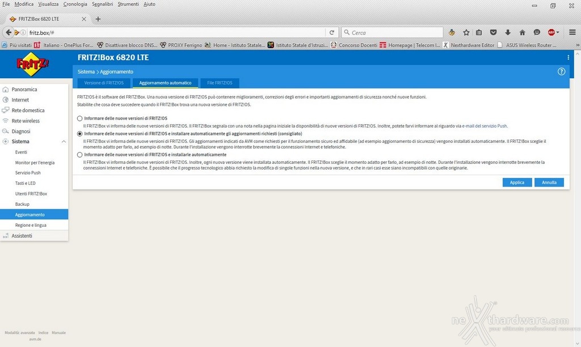Click the Assistenti icon in sidebar
Image resolution: width=581 pixels, height=347 pixels.
click(6, 235)
